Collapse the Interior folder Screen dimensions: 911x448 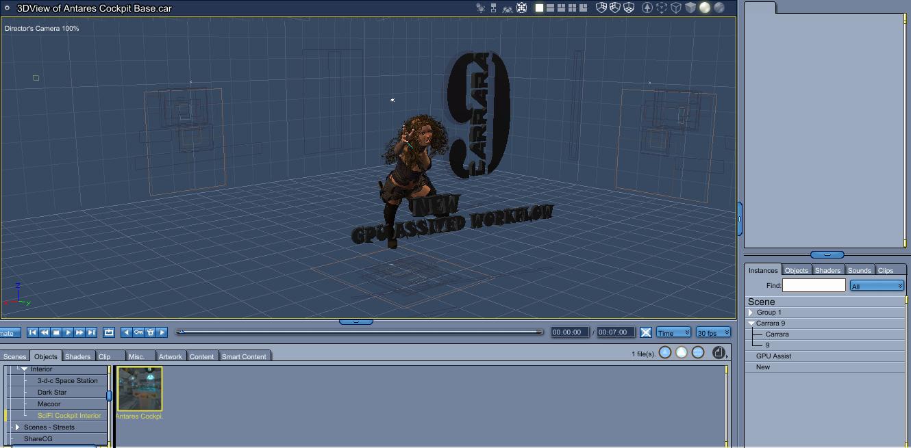(x=25, y=369)
